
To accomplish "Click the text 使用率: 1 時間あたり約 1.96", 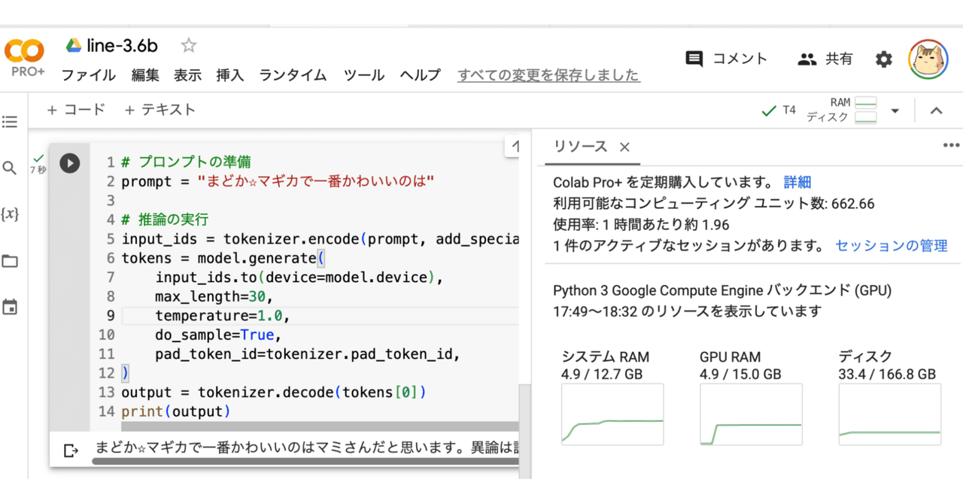I will coord(641,224).
